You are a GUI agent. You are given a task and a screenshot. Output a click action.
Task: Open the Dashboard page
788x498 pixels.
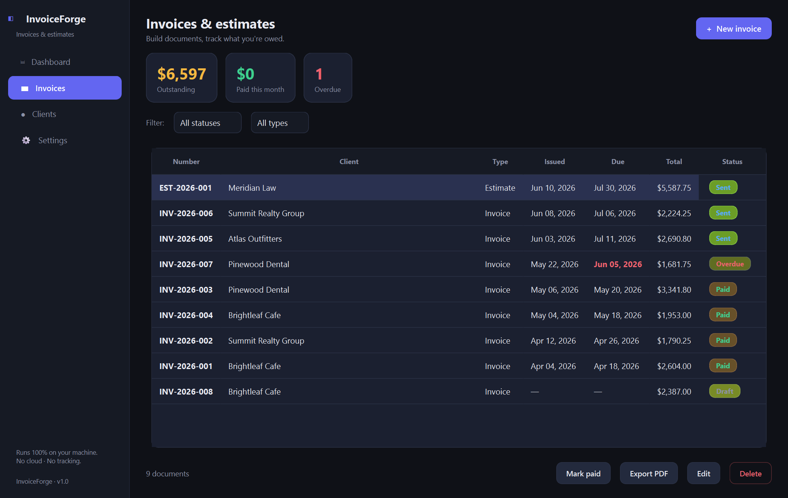coord(65,62)
